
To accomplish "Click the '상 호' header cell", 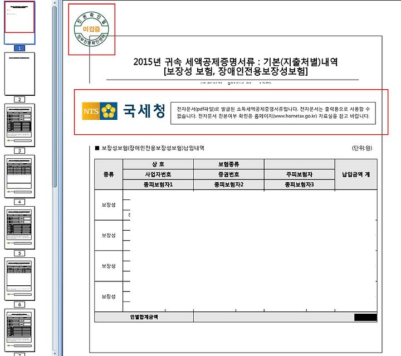I will pos(158,164).
